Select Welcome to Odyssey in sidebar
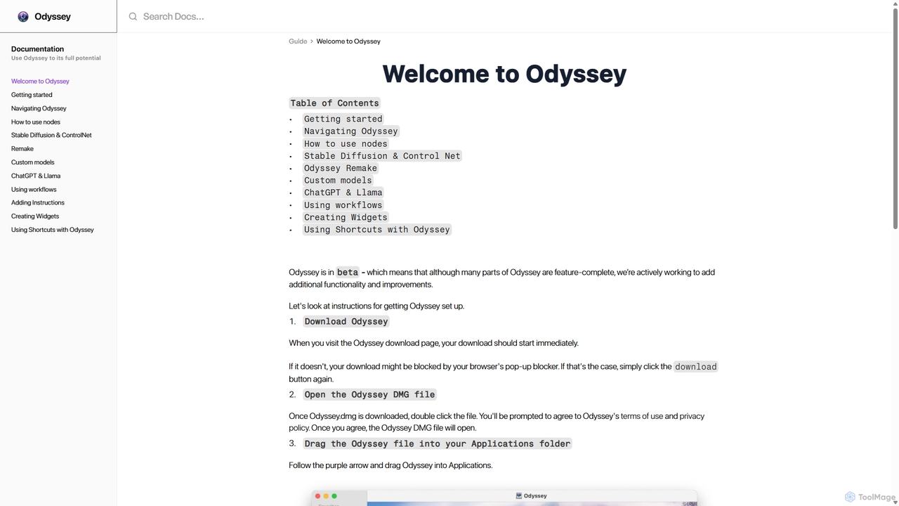Screen dimensions: 899x506 (40, 82)
